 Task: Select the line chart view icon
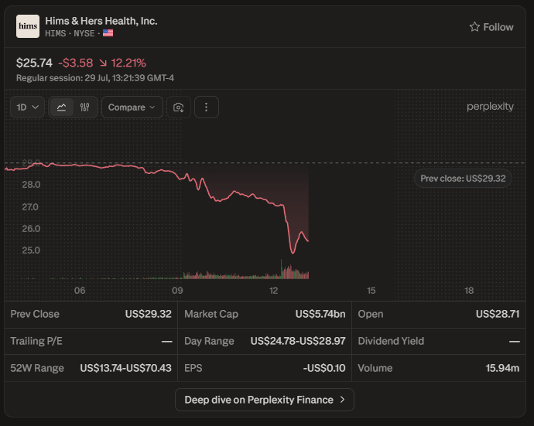(61, 107)
